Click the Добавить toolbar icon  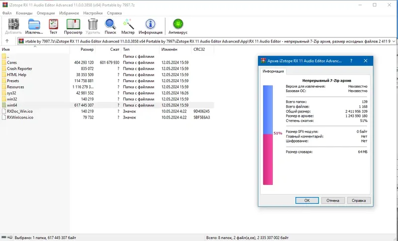[13, 24]
